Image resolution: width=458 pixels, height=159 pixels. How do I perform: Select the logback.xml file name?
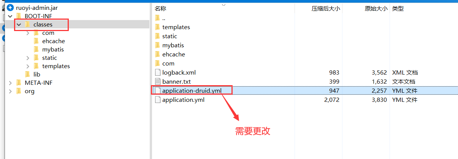[x=179, y=72]
